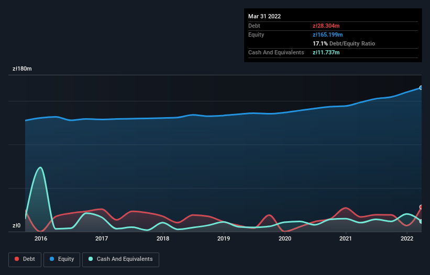Click the 2019 x-axis label
The height and width of the screenshot is (275, 430).
tap(224, 238)
